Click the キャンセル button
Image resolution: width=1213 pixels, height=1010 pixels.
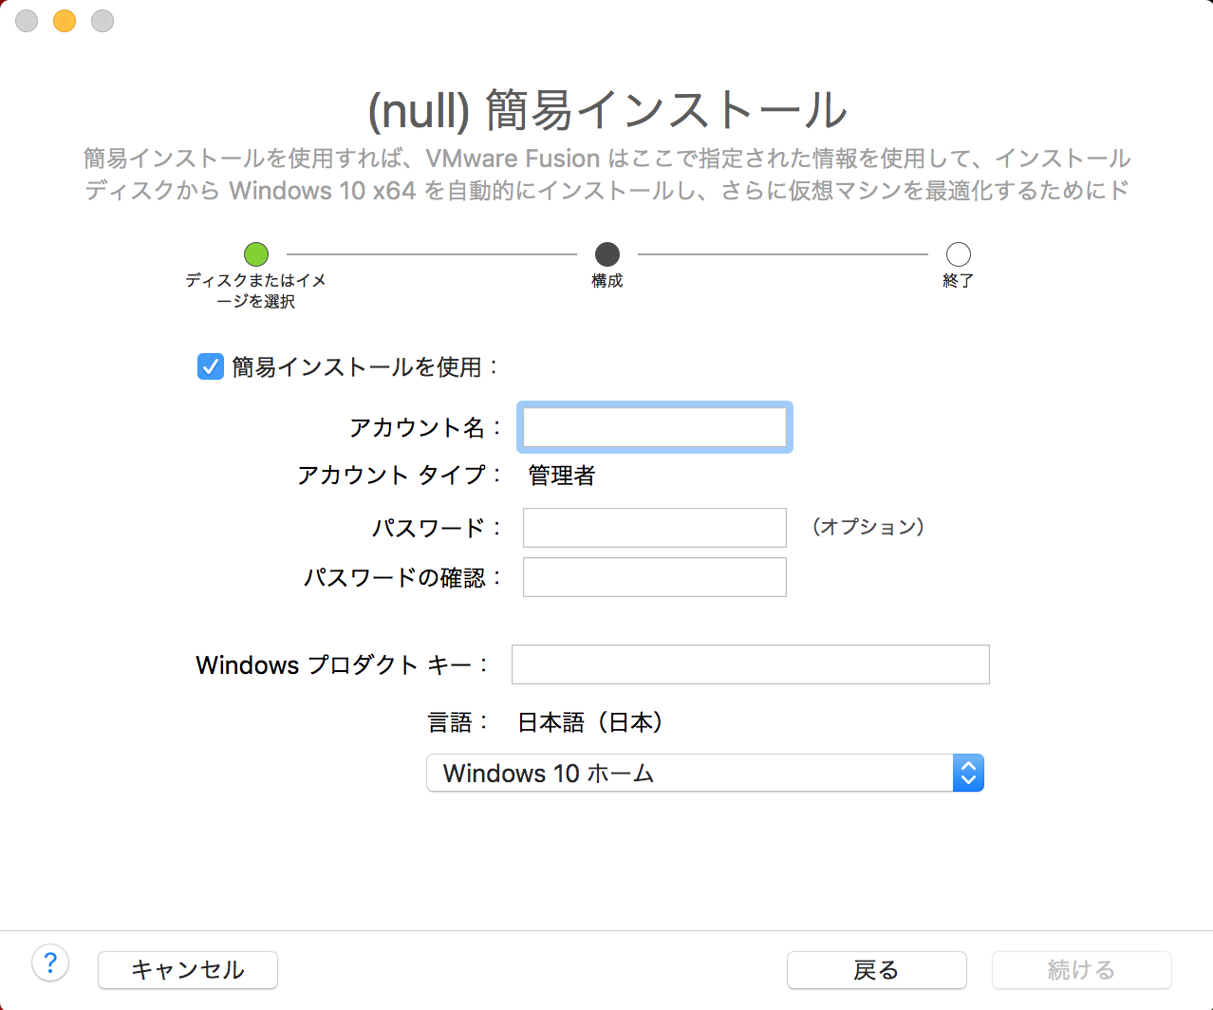tap(188, 969)
